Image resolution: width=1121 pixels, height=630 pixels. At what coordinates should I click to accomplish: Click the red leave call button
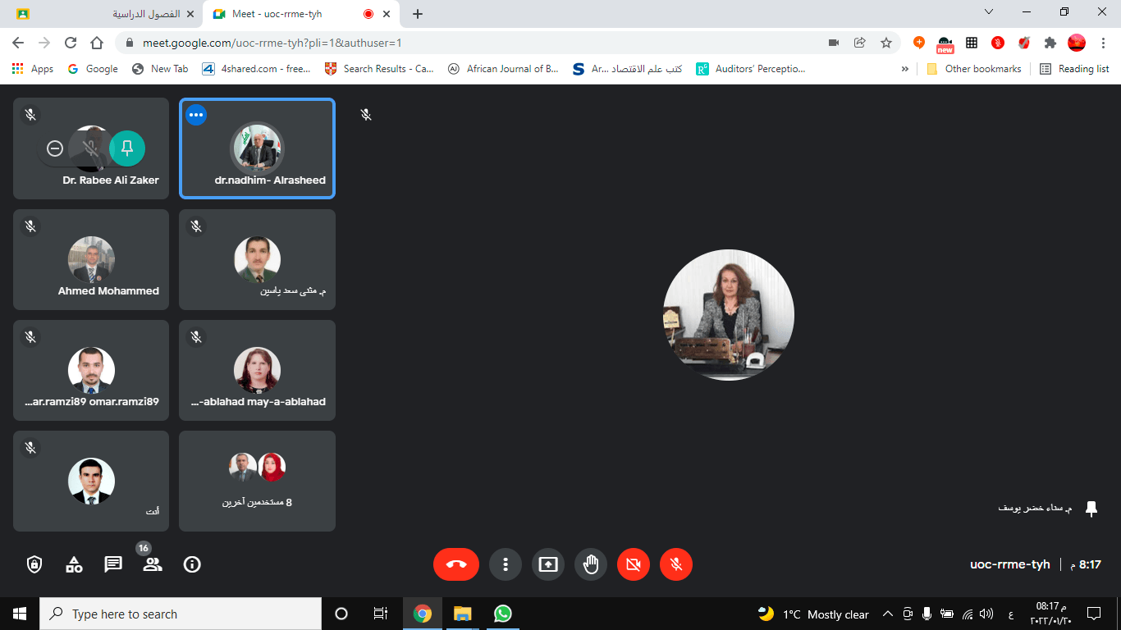(456, 564)
